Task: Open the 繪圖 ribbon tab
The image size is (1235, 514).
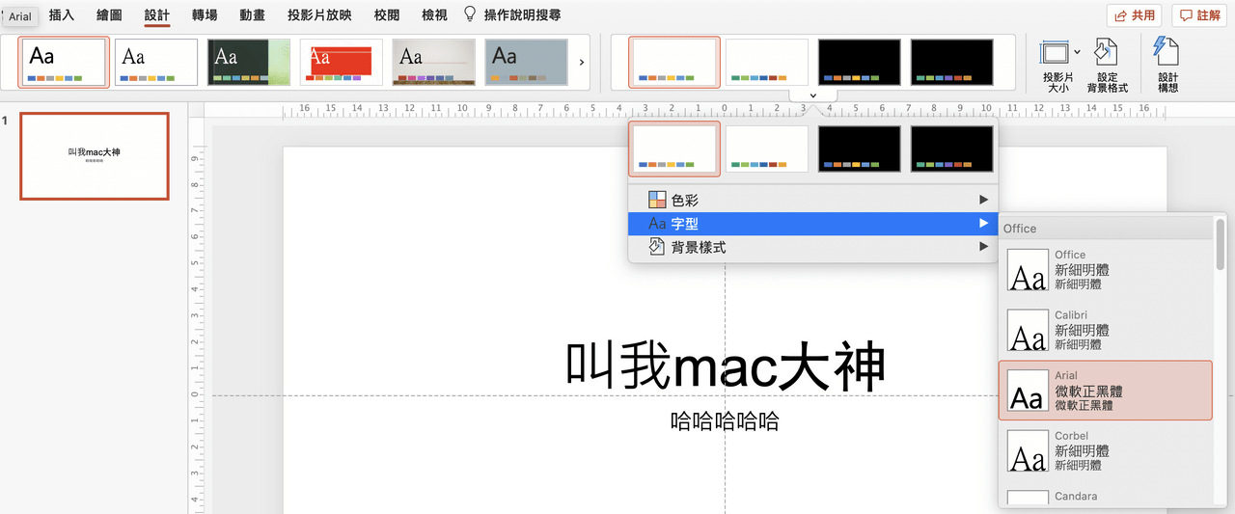Action: pyautogui.click(x=109, y=15)
